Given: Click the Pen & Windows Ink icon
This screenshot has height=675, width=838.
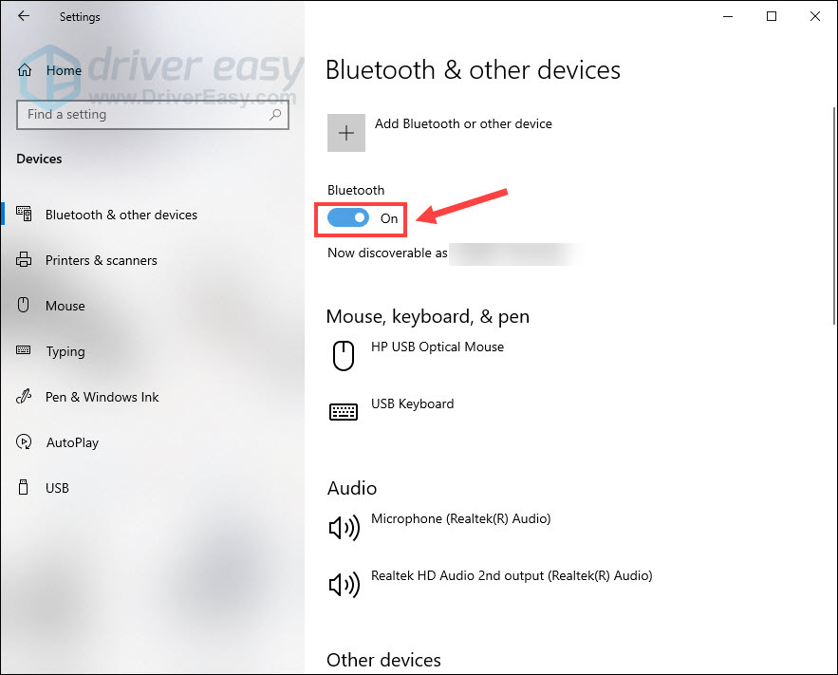Looking at the screenshot, I should [23, 397].
